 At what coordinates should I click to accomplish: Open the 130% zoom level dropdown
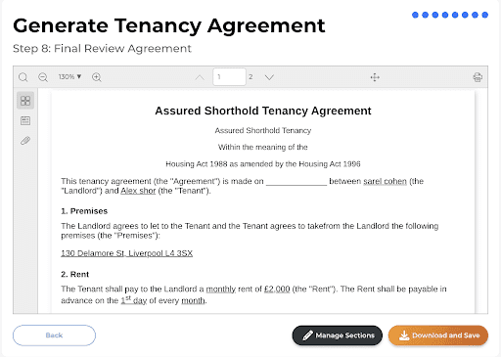point(69,77)
